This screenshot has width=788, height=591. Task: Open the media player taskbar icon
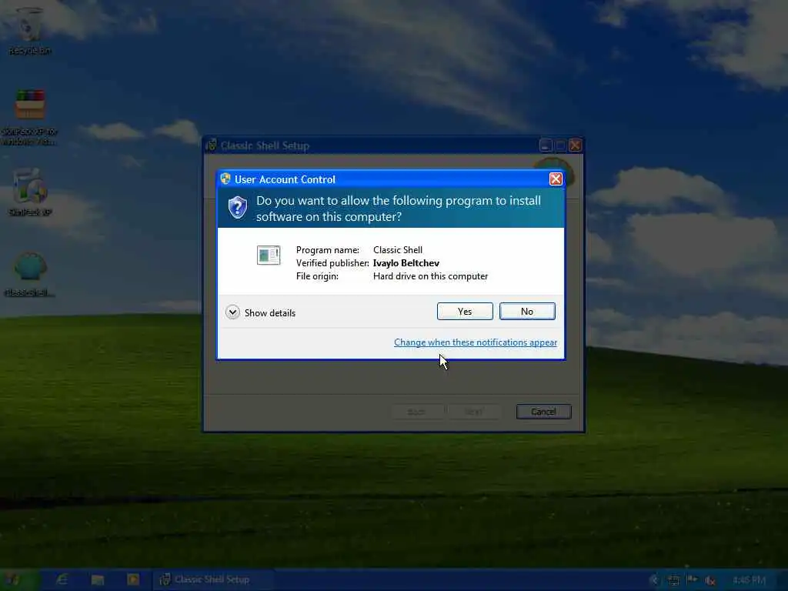coord(133,580)
